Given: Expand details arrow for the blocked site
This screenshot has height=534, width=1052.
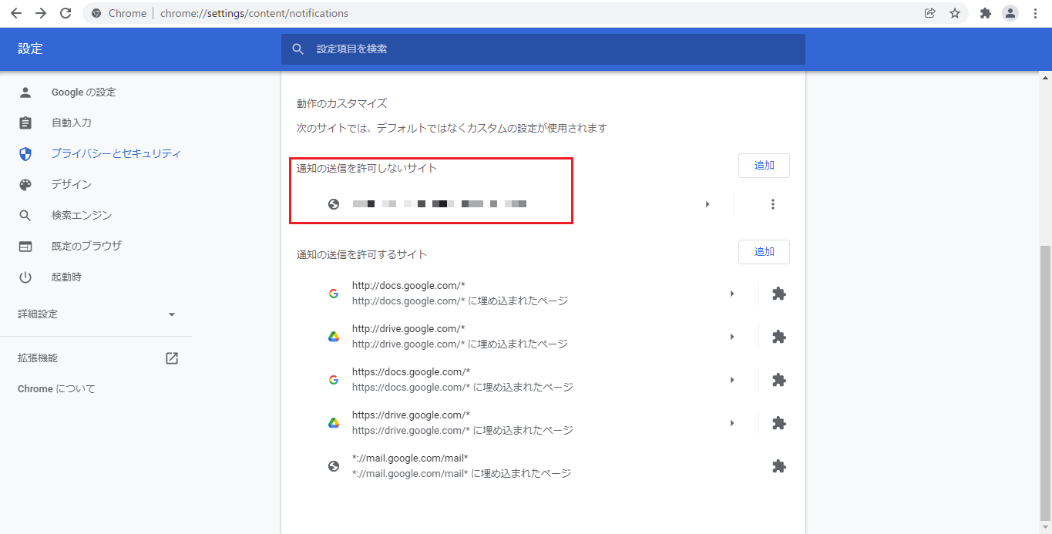Looking at the screenshot, I should point(707,204).
